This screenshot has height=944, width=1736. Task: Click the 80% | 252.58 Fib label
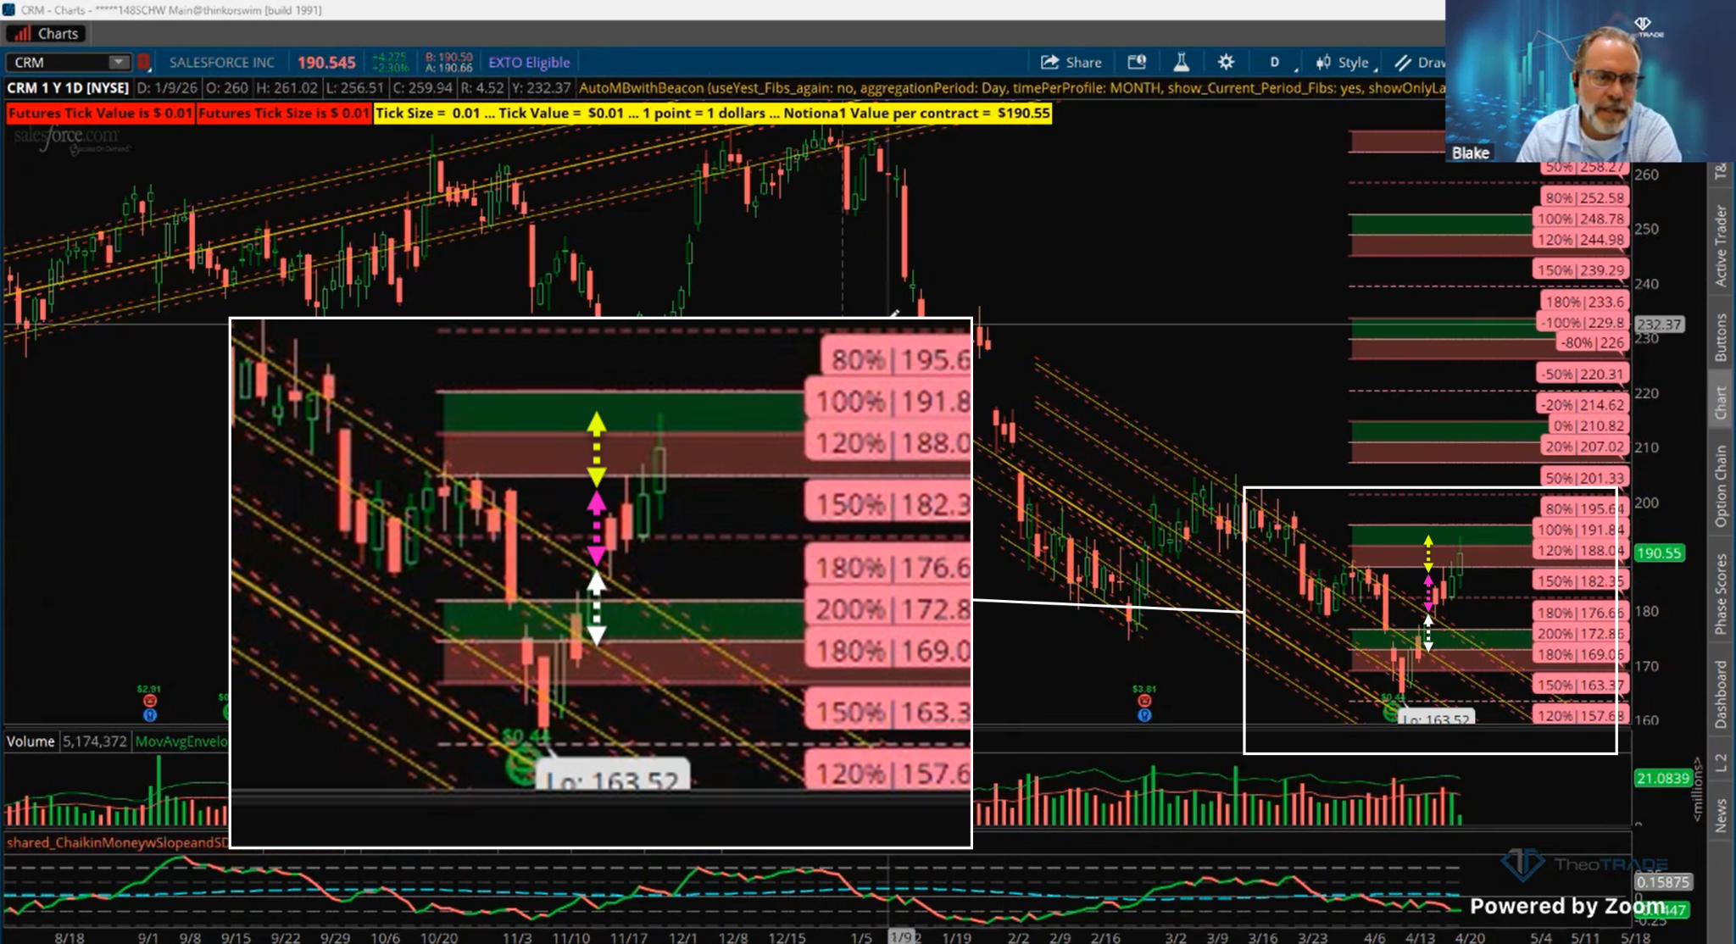1583,197
